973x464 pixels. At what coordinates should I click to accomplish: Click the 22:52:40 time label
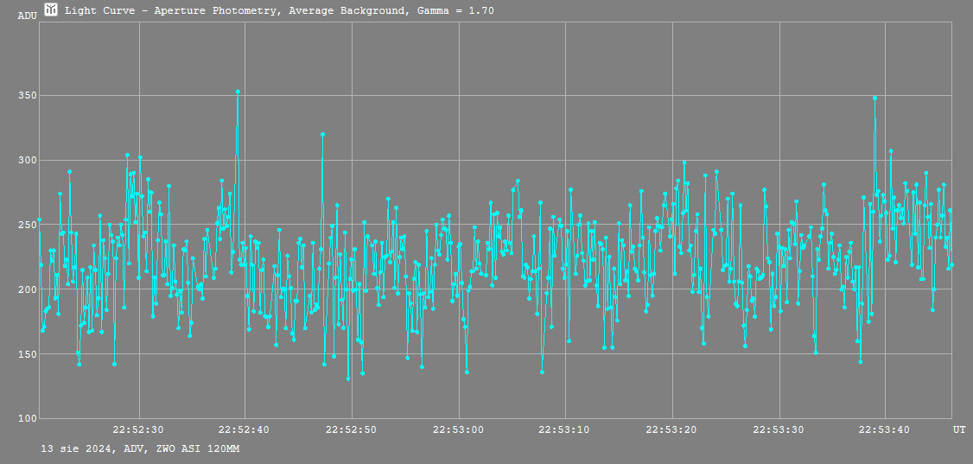click(245, 429)
